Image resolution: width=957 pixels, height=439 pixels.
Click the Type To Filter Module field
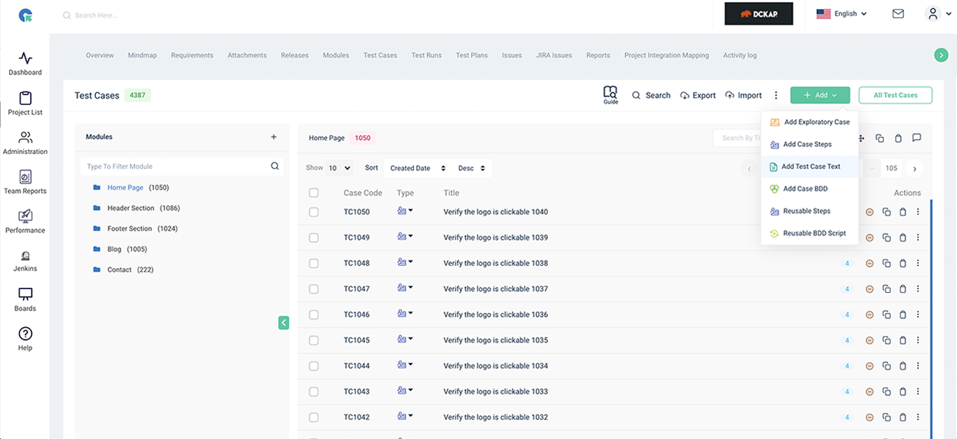[182, 166]
